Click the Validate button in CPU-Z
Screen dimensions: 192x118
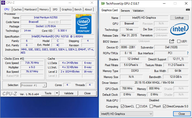click(x=69, y=93)
